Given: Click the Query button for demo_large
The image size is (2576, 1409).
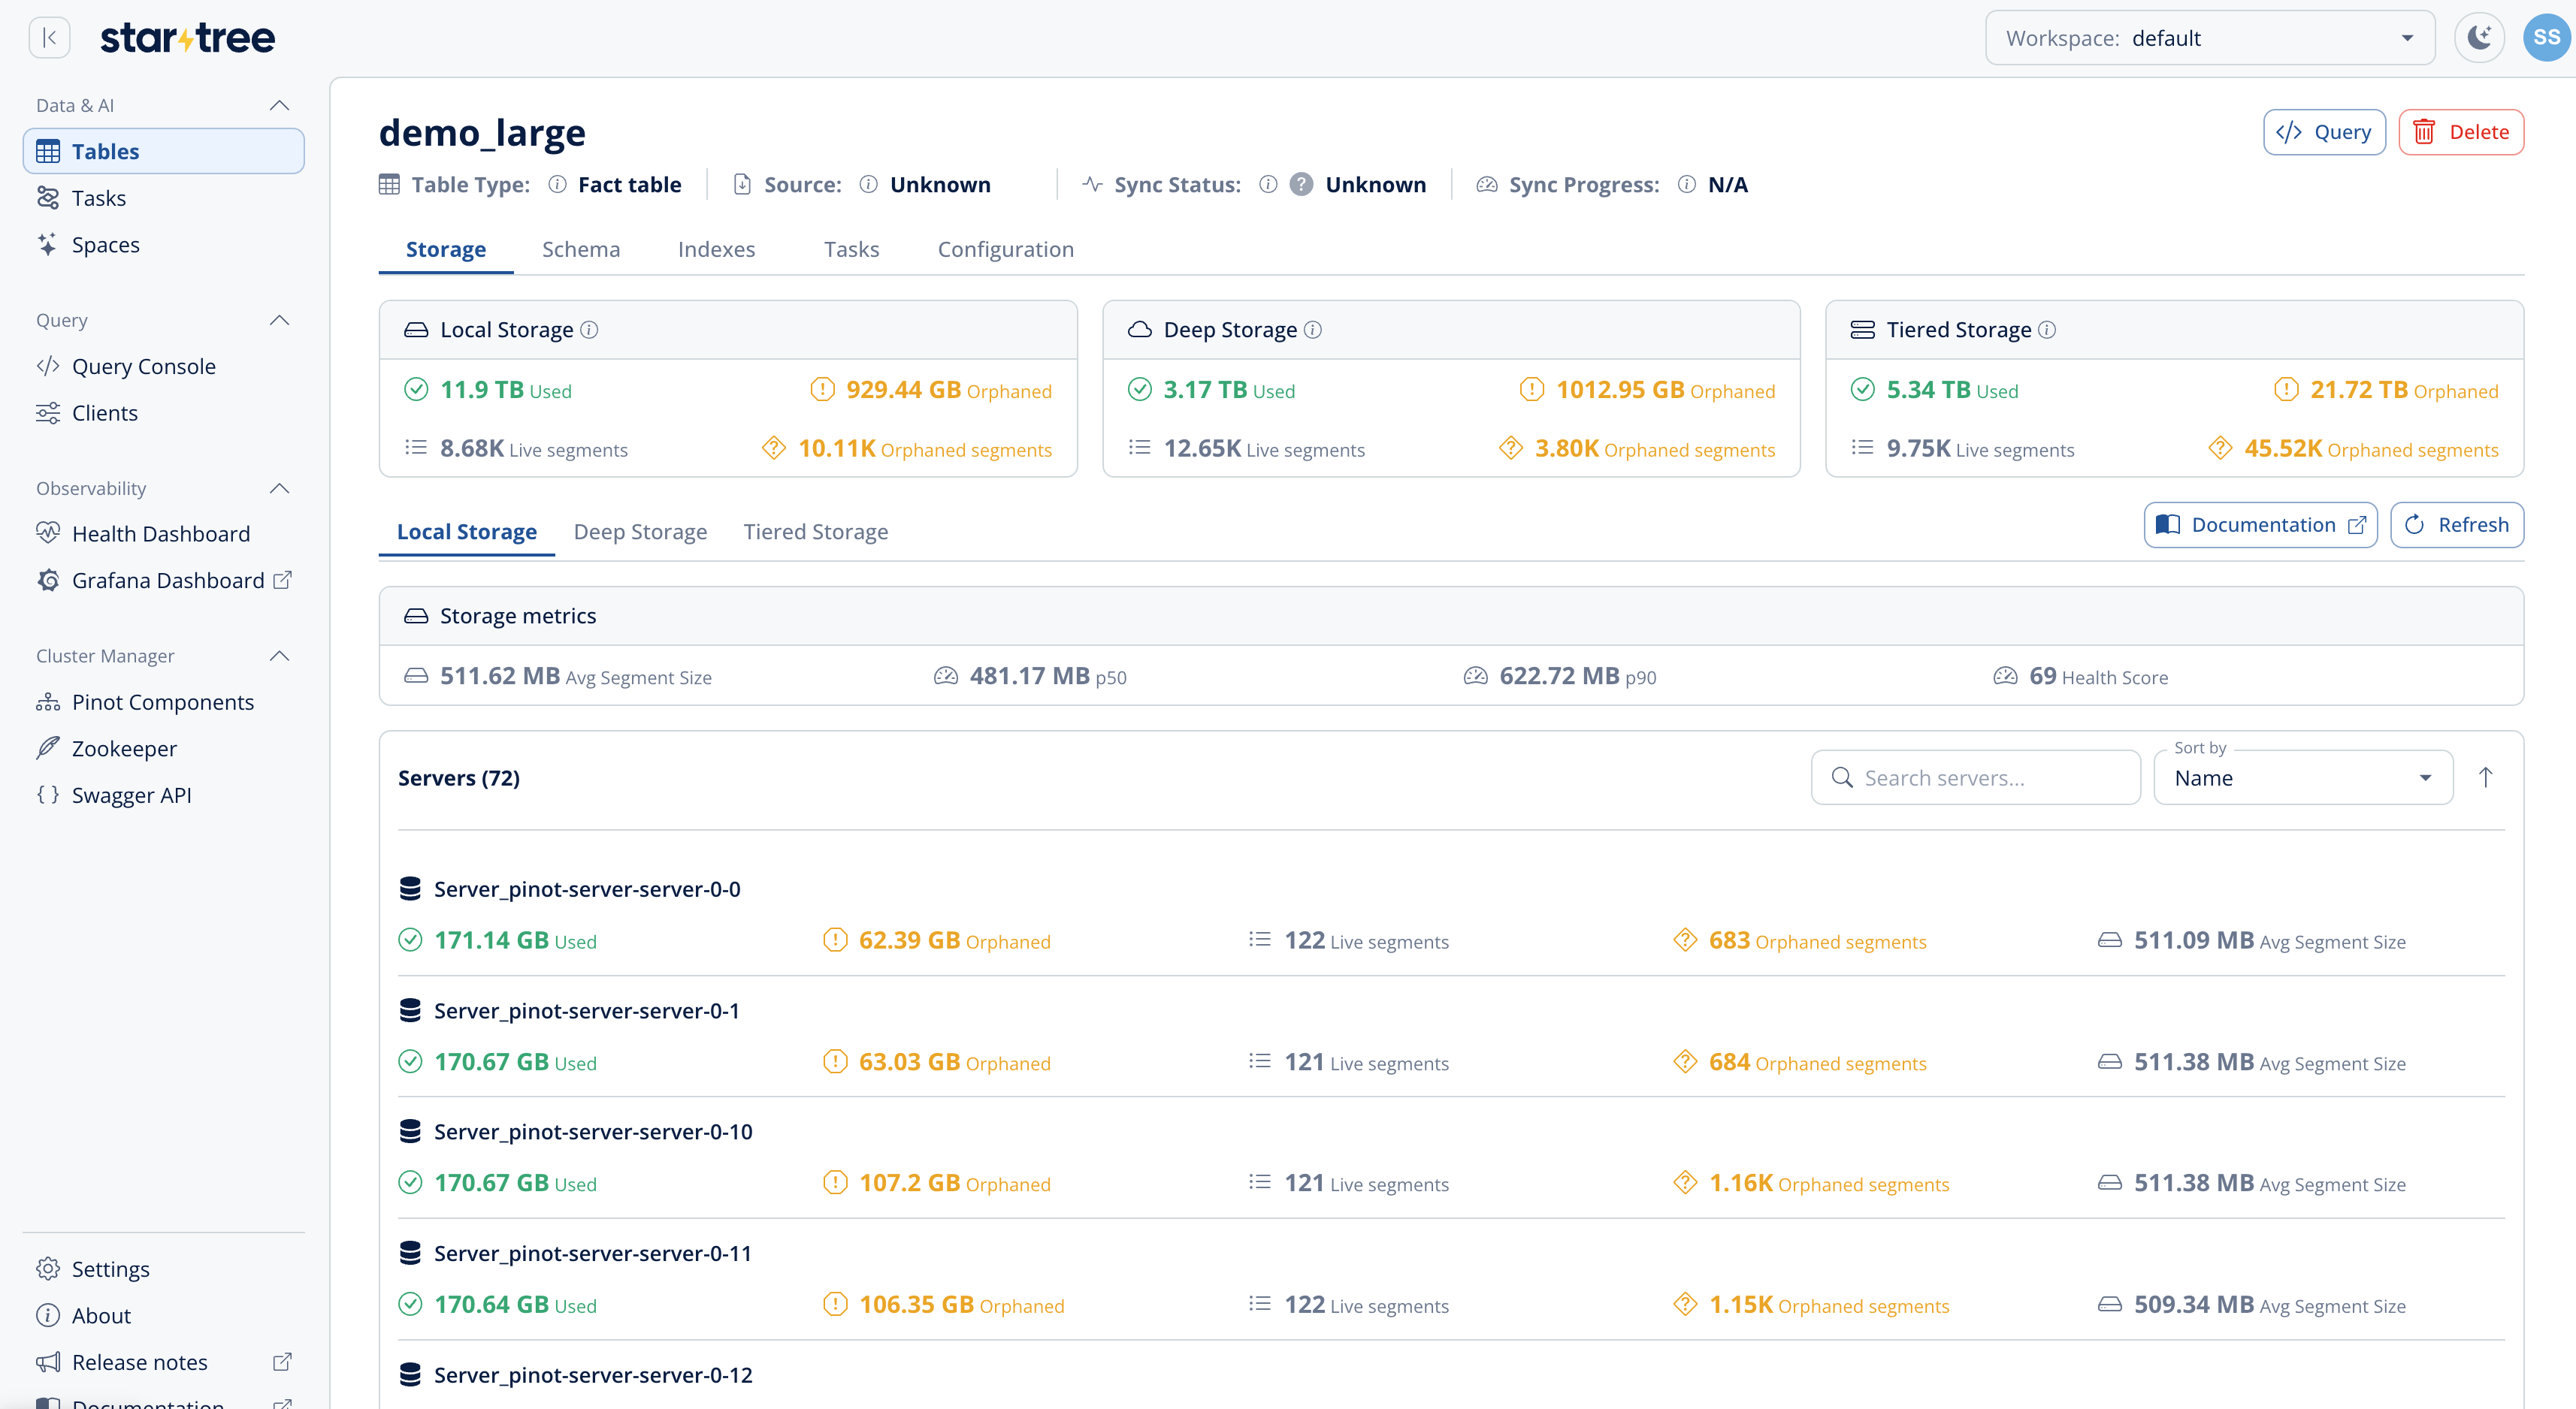Looking at the screenshot, I should [x=2324, y=132].
